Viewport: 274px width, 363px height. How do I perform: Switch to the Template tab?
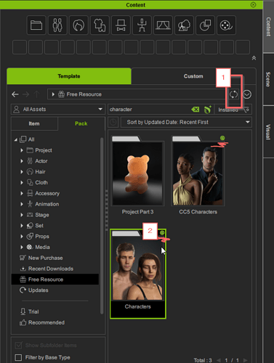coord(69,76)
